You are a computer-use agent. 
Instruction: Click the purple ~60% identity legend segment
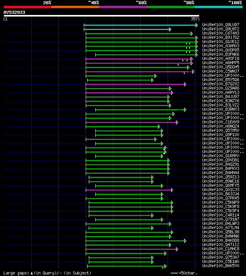click(x=123, y=7)
